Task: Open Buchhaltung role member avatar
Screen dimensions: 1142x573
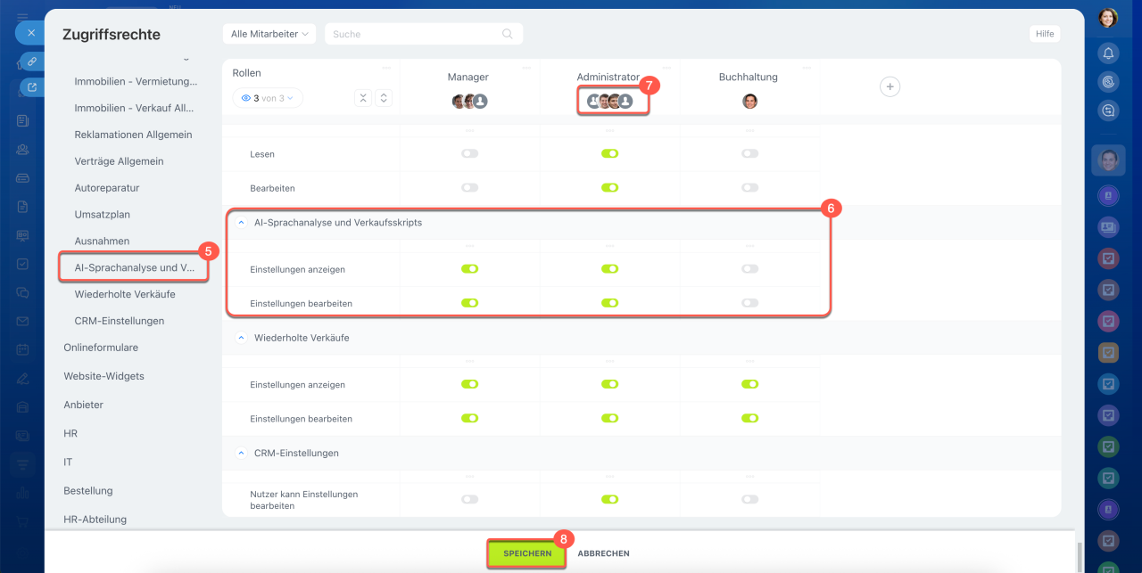Action: [x=749, y=101]
